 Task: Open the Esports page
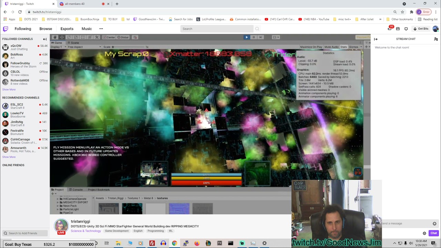click(67, 29)
